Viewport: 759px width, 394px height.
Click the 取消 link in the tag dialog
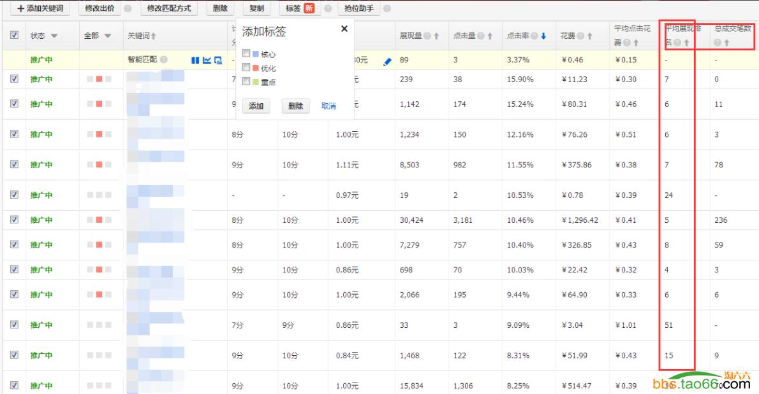click(x=329, y=106)
